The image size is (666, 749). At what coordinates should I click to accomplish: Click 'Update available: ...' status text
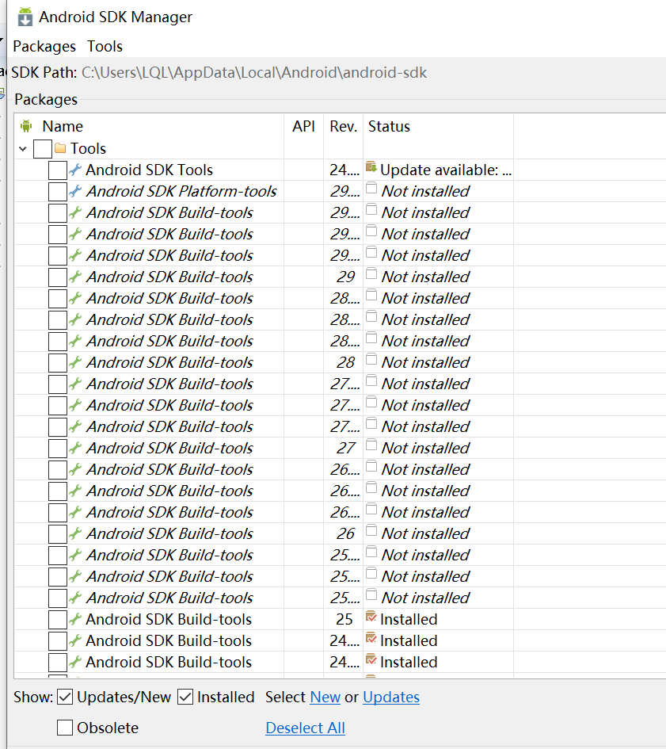446,170
